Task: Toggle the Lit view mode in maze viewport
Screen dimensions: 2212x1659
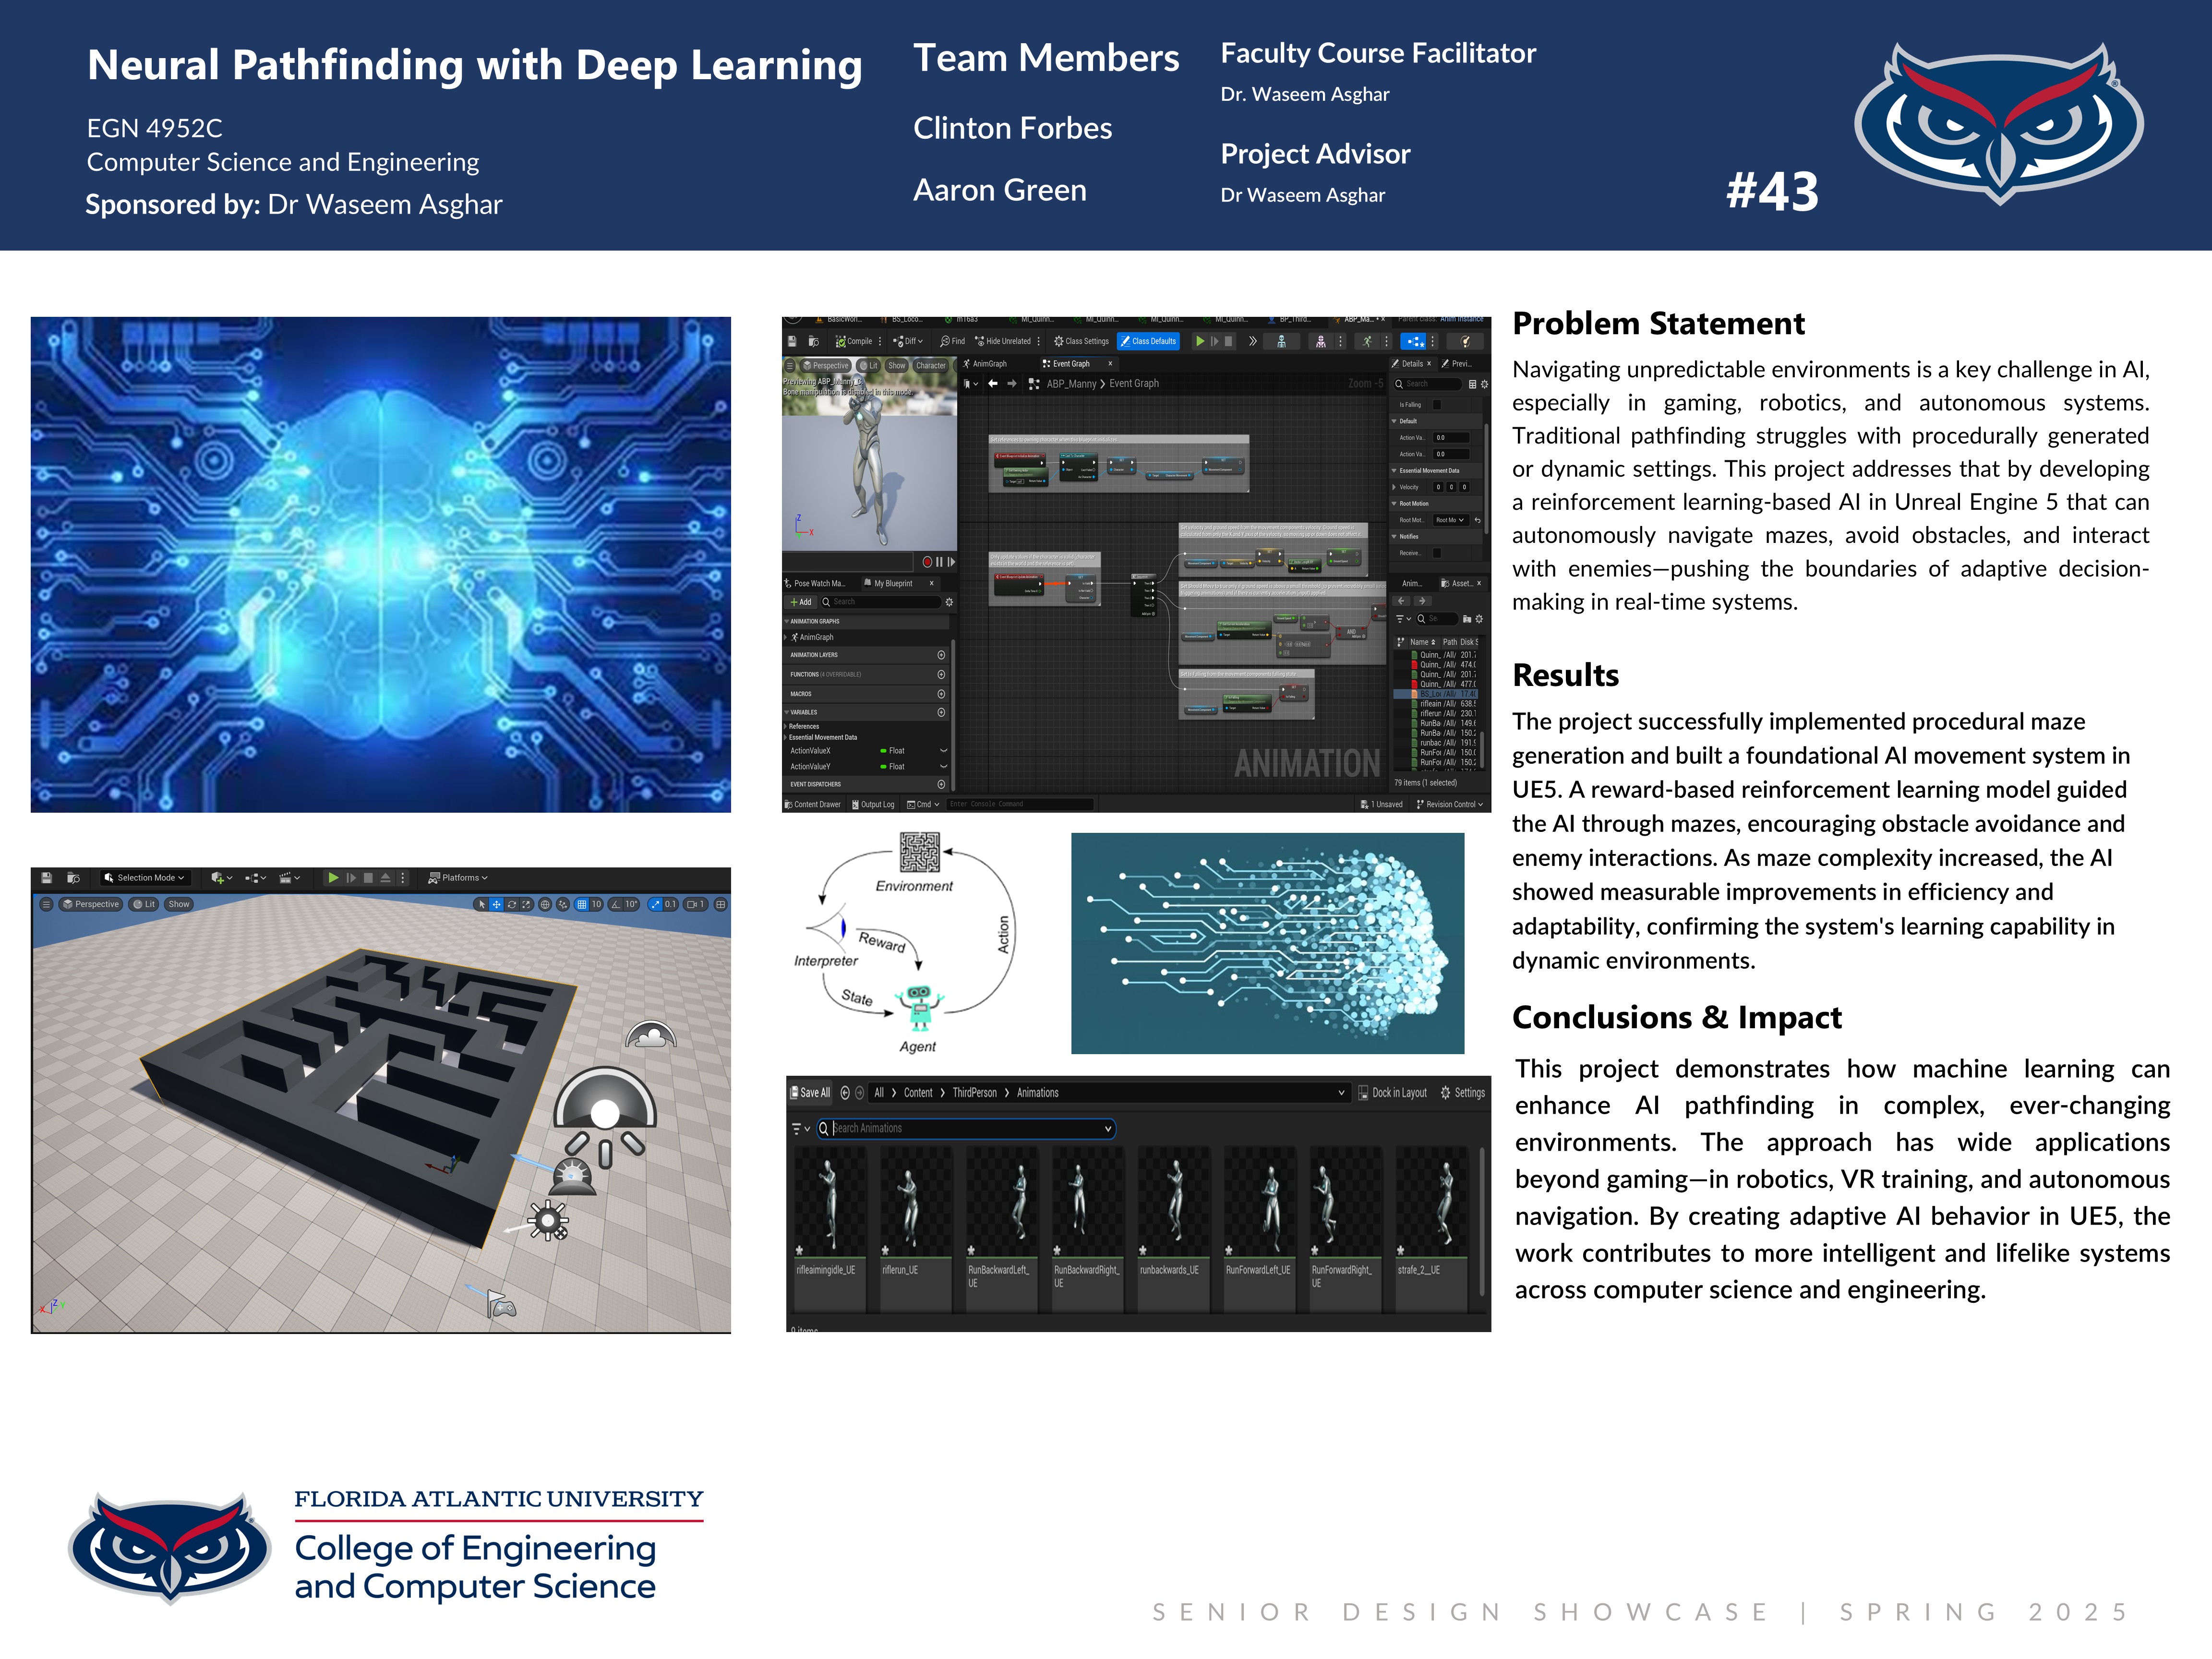Action: point(145,904)
